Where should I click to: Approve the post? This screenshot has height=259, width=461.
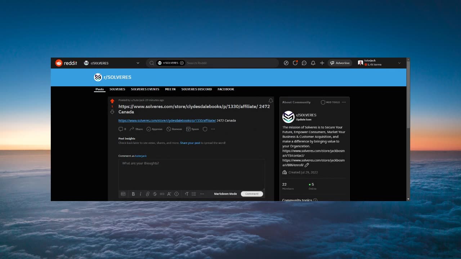pos(154,129)
